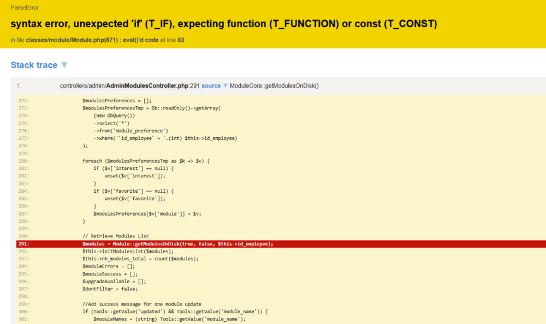Image resolution: width=546 pixels, height=324 pixels.
Task: Click the ParseError label at top
Action: [x=25, y=8]
